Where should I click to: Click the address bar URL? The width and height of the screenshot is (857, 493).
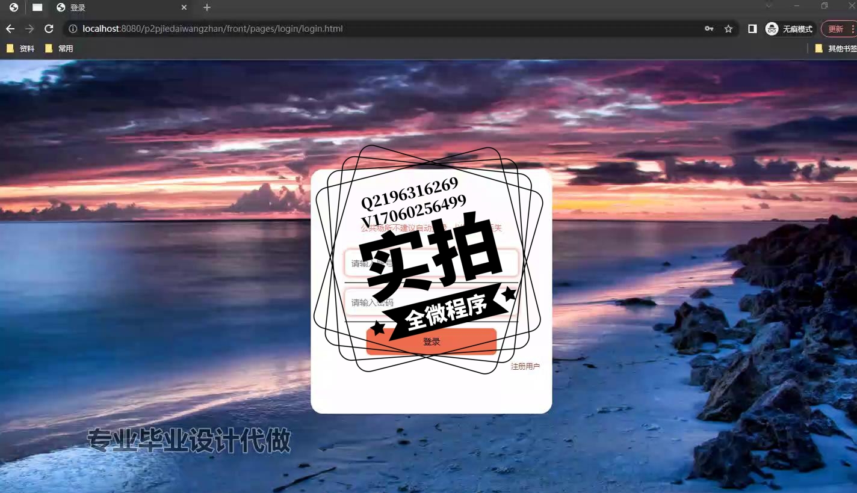point(212,29)
